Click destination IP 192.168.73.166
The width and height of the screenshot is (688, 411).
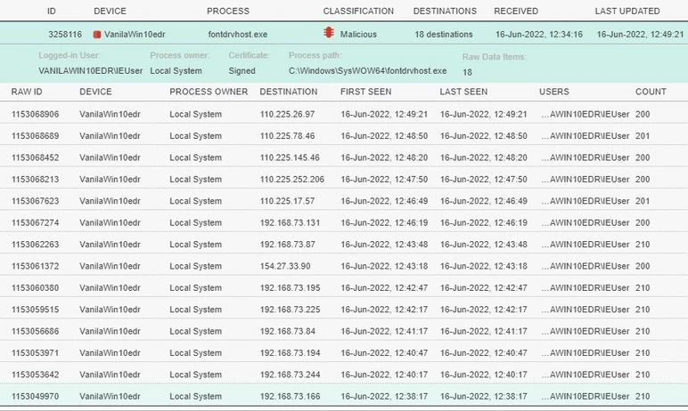point(290,396)
